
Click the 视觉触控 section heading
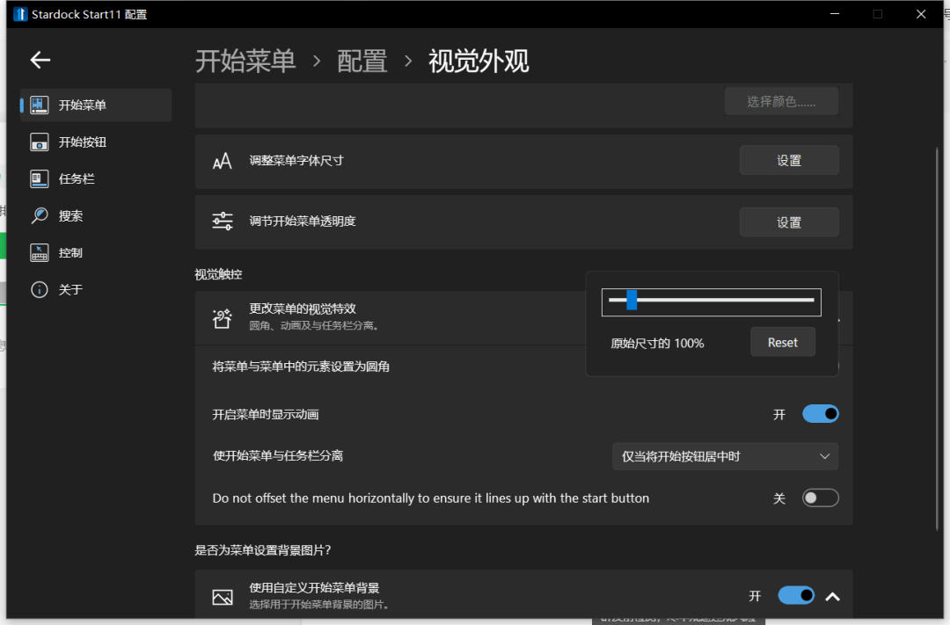tap(218, 274)
